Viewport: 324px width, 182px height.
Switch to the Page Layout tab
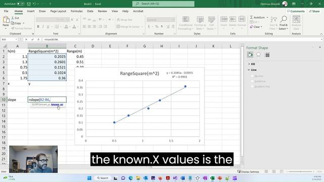tap(58, 11)
